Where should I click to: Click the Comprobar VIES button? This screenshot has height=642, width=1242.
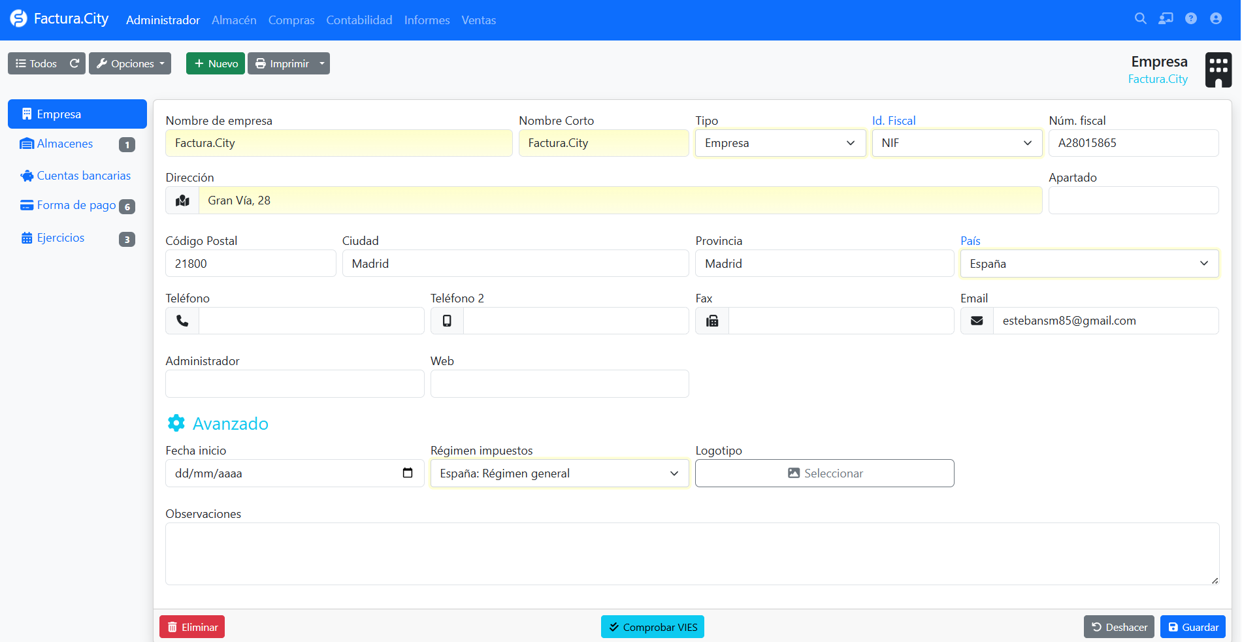point(653,627)
